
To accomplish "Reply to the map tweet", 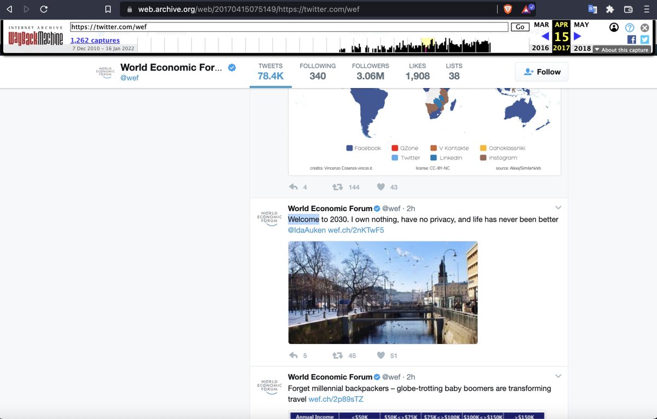I will point(293,187).
